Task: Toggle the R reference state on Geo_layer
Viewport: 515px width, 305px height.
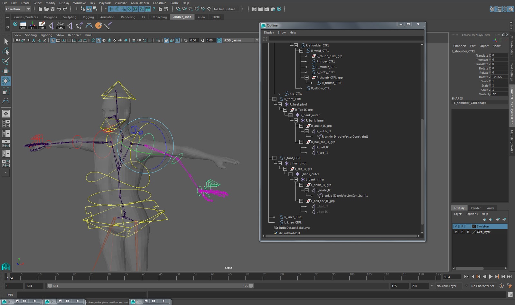Action: (468, 232)
